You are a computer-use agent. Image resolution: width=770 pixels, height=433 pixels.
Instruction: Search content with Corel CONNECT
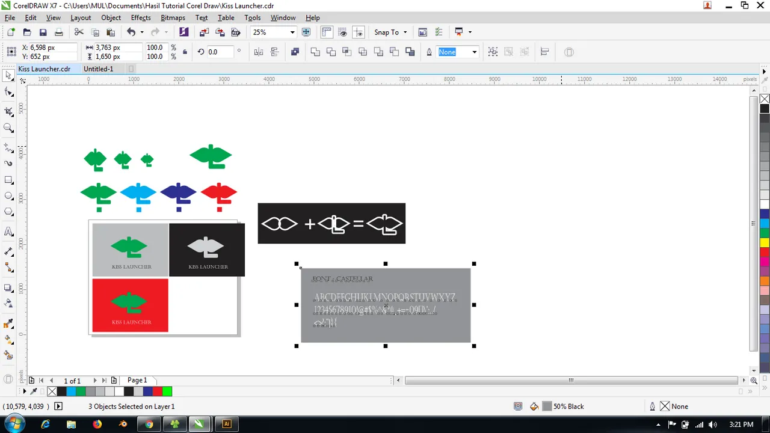coord(184,32)
